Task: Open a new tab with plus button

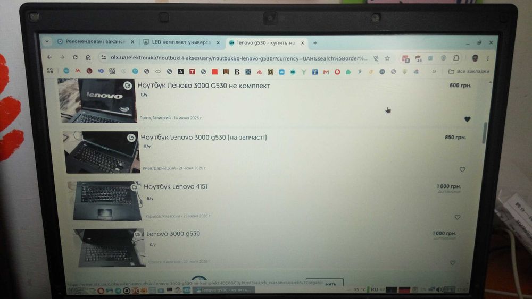Action: [x=315, y=43]
